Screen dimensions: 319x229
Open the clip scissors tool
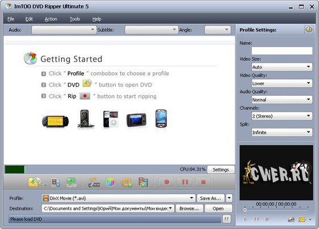(x=94, y=182)
